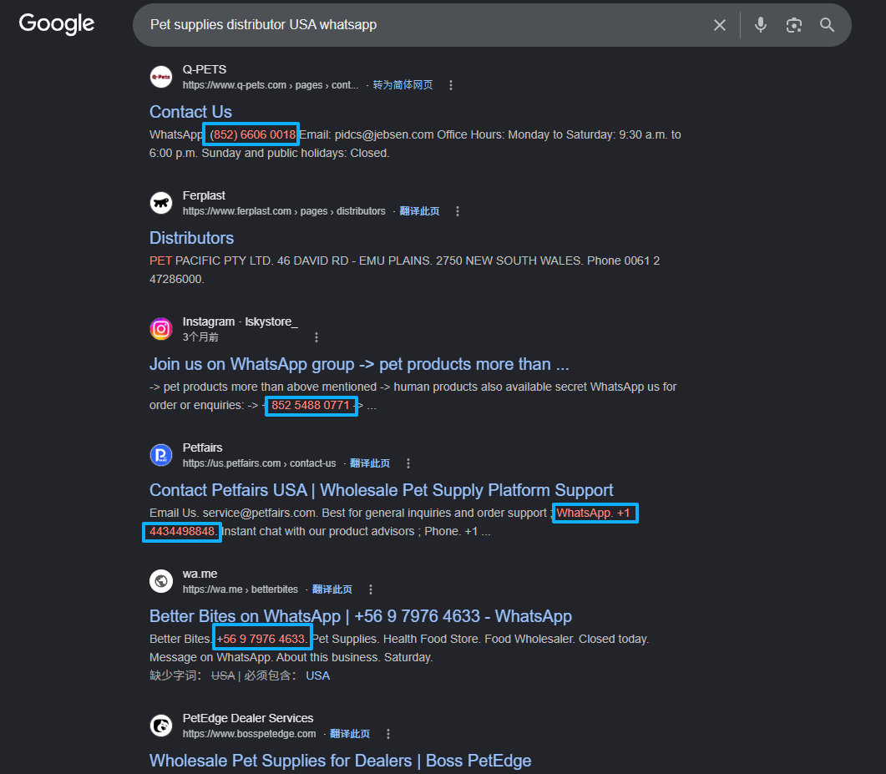
Task: Click 翻译此页 link for PetEdge
Action: (x=350, y=734)
